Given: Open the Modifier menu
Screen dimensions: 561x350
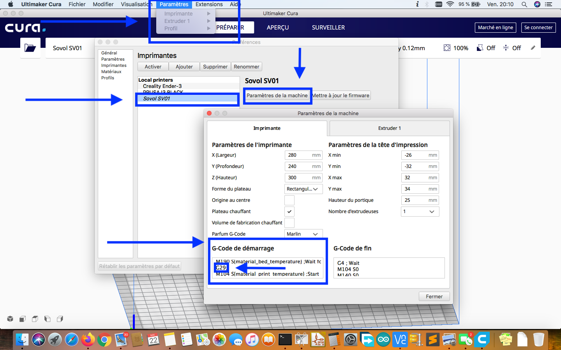Looking at the screenshot, I should coord(103,4).
